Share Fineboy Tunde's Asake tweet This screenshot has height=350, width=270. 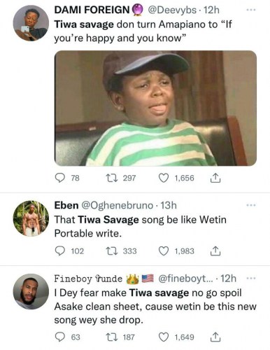point(215,337)
